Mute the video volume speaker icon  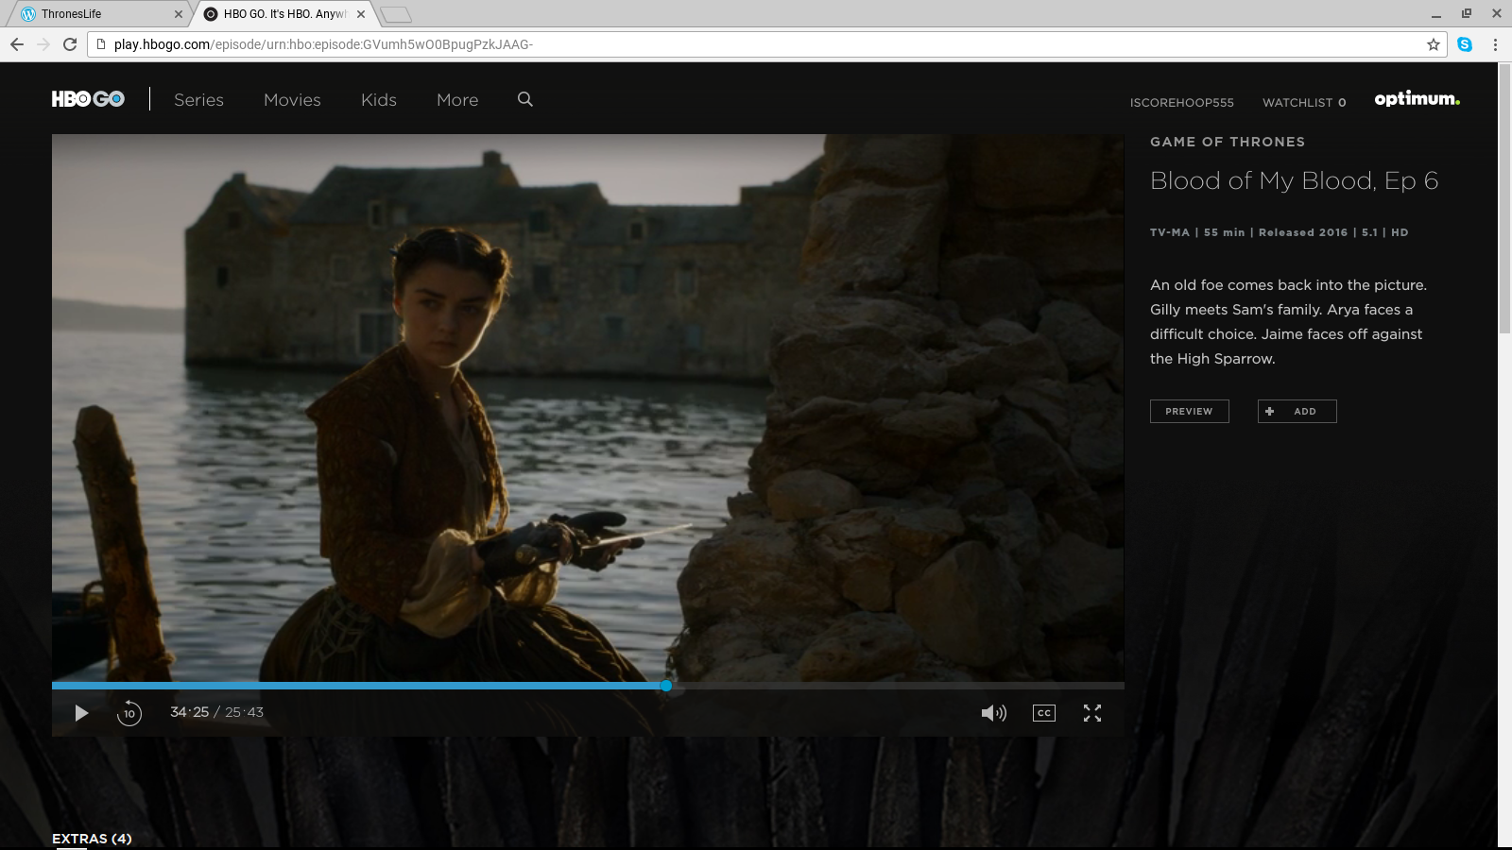click(993, 713)
